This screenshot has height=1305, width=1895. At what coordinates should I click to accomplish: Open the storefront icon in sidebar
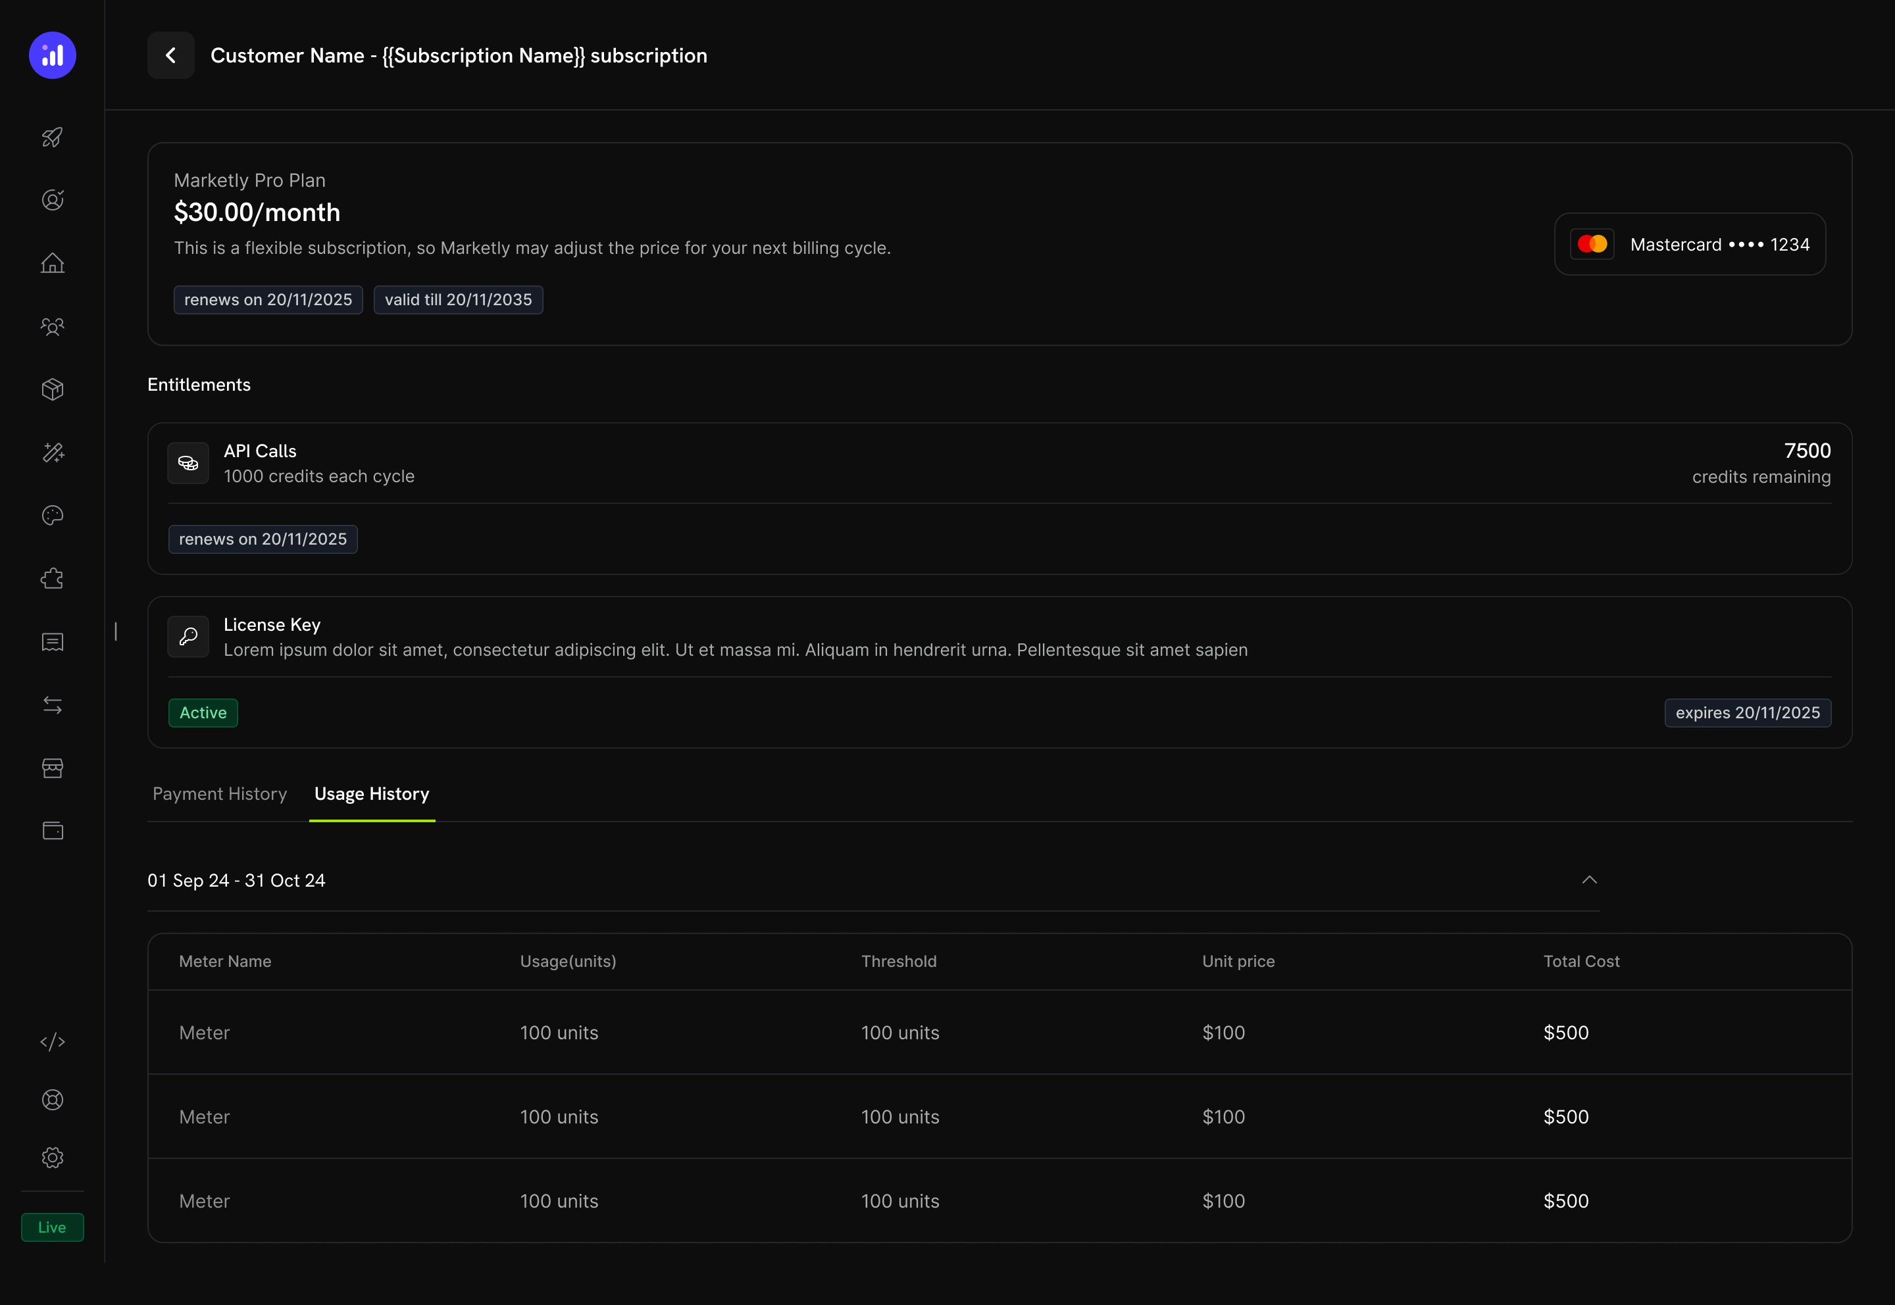click(53, 767)
